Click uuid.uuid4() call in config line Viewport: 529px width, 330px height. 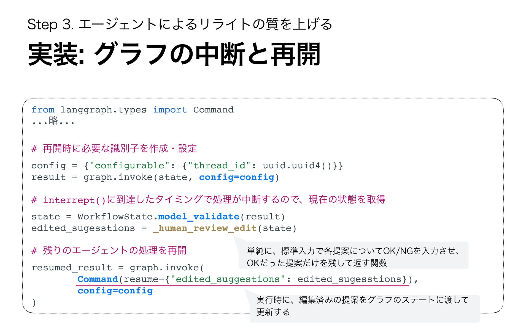point(297,166)
